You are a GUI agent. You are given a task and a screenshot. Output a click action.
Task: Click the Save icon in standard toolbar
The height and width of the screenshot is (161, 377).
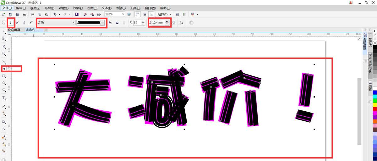[17, 14]
